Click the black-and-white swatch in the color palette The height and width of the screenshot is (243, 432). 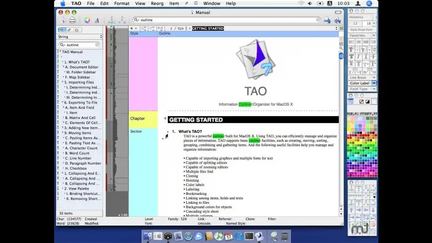click(x=367, y=102)
